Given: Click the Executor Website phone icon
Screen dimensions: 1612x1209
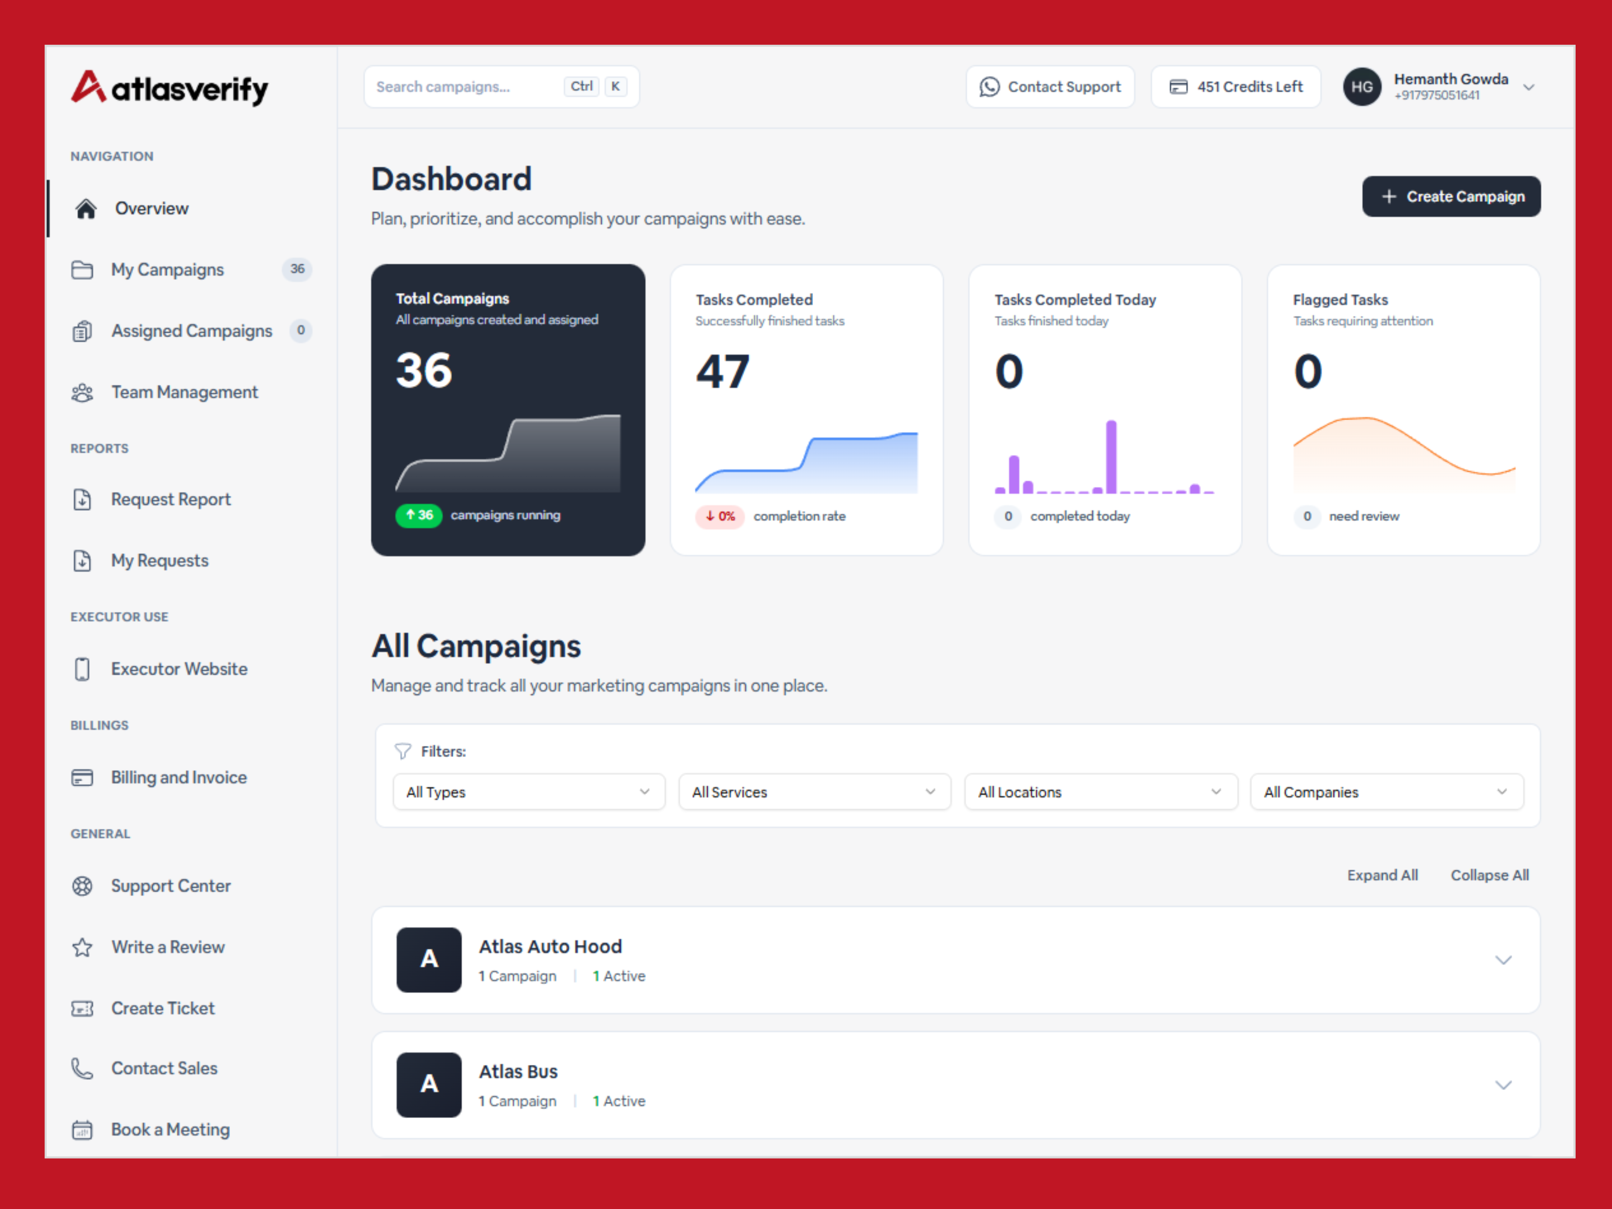Looking at the screenshot, I should (x=83, y=669).
